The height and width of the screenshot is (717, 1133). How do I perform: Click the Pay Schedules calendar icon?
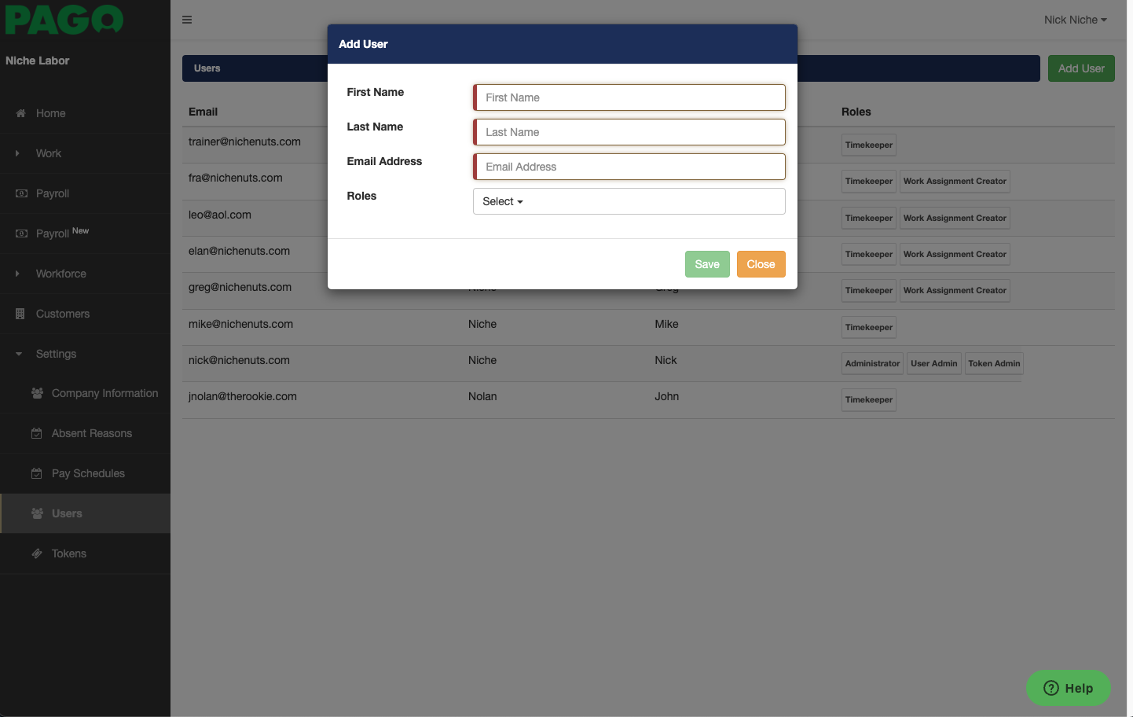(37, 473)
